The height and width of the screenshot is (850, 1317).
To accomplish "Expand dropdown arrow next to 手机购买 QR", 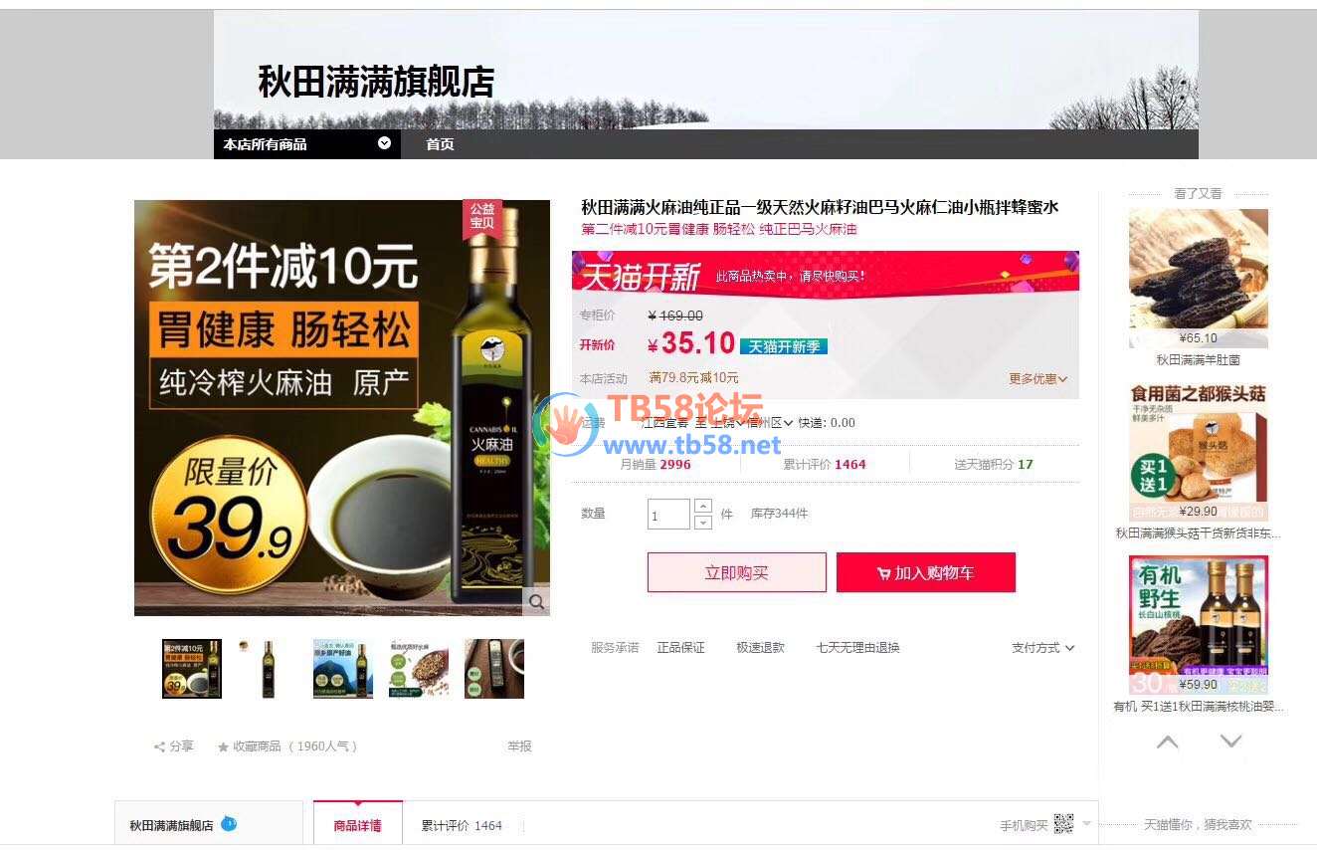I will pyautogui.click(x=1086, y=824).
